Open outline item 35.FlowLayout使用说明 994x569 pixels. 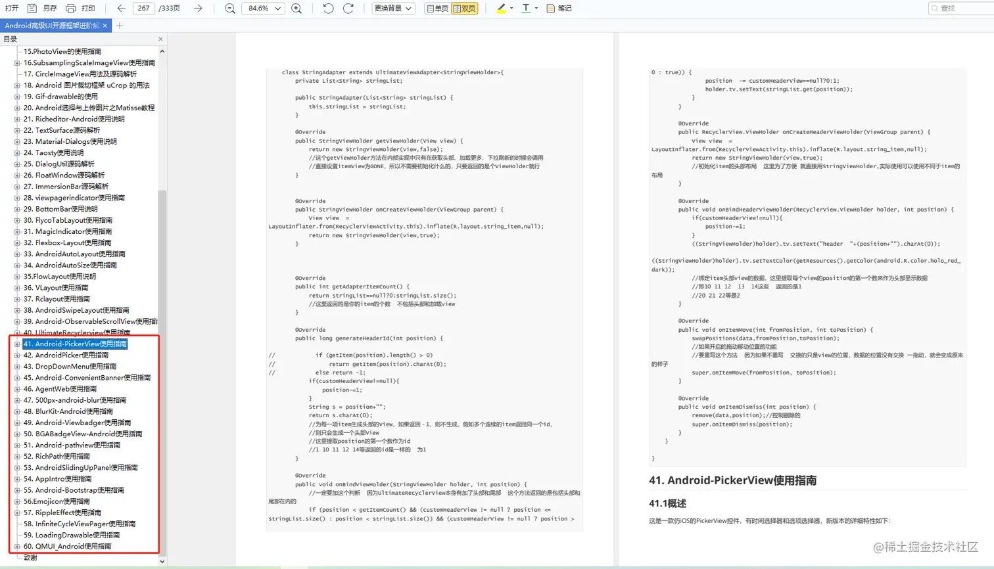point(60,277)
